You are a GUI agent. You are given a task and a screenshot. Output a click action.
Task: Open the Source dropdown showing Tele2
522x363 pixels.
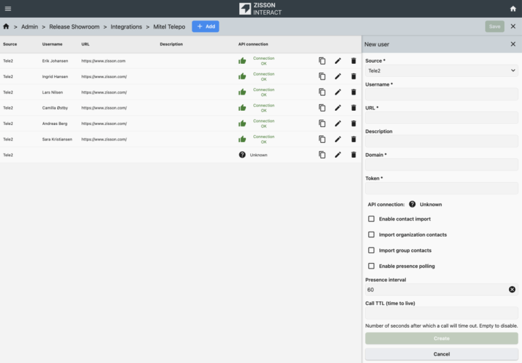point(441,70)
